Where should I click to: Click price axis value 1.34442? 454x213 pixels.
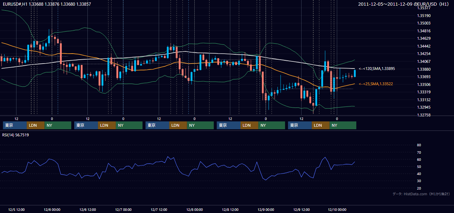pyautogui.click(x=424, y=46)
